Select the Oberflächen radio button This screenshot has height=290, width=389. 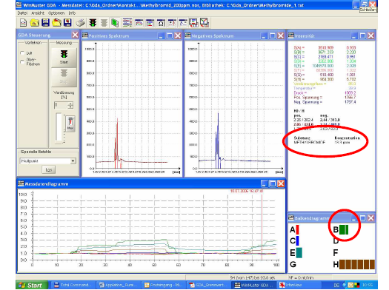[22, 62]
